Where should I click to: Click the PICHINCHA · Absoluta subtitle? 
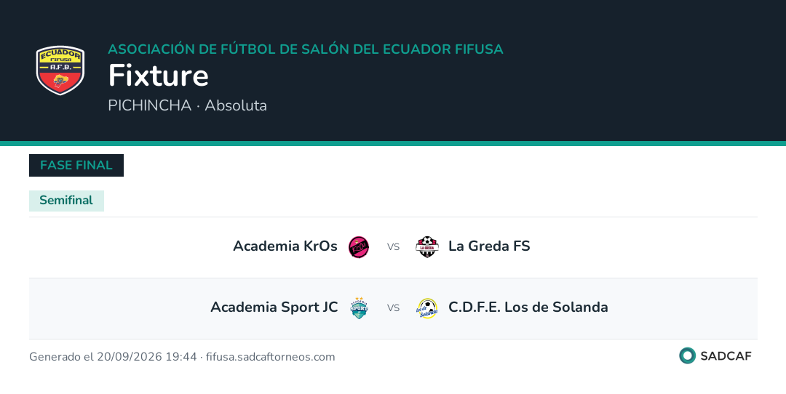click(x=188, y=105)
